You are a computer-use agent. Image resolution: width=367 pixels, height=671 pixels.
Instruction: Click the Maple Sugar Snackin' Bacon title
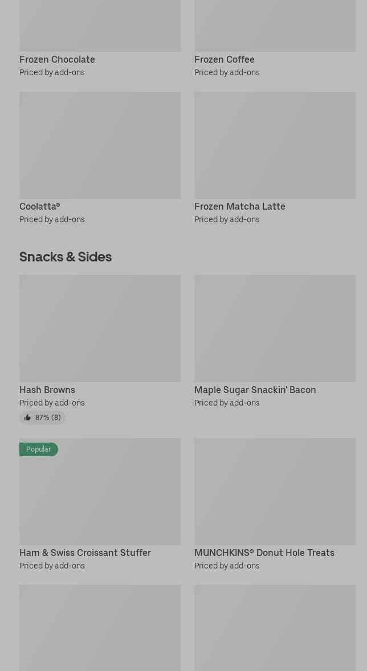coord(255,390)
